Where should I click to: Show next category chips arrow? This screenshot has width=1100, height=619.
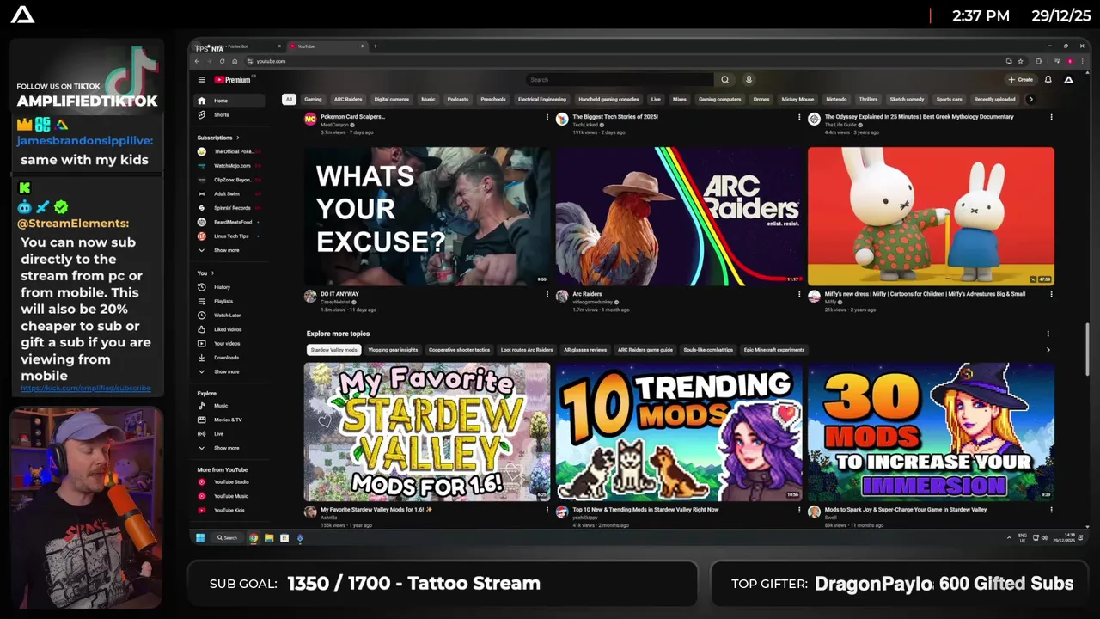pos(1030,99)
